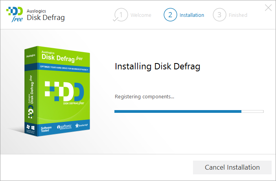The image size is (276, 181).
Task: Click the Windows logos on box corner
Action: tap(30, 127)
